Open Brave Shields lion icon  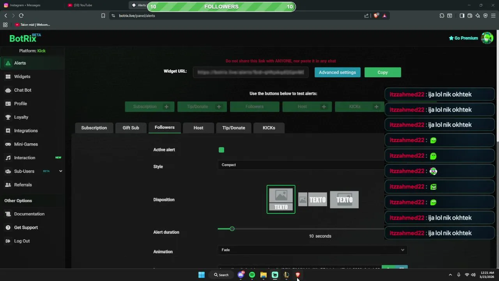(376, 16)
